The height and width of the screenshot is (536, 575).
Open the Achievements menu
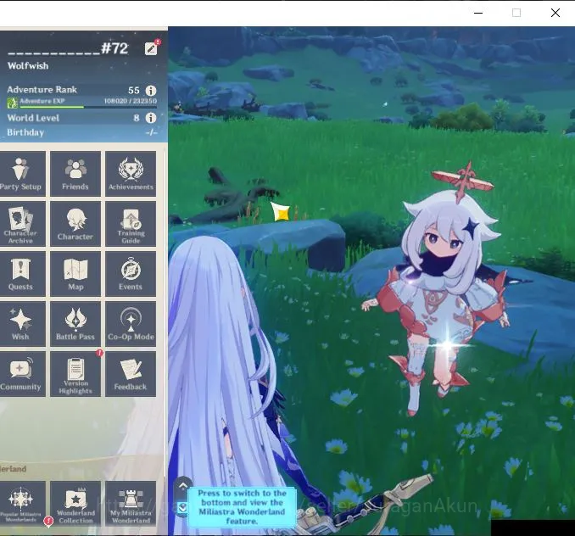pos(131,174)
